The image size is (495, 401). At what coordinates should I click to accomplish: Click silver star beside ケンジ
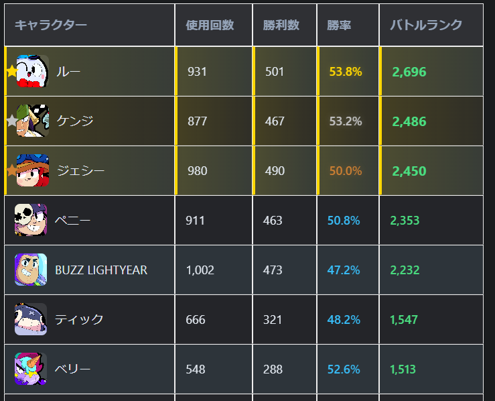11,121
